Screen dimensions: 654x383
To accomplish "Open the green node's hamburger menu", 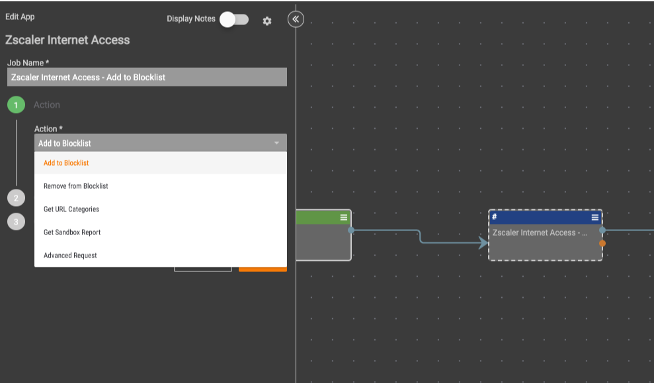I will (x=344, y=217).
